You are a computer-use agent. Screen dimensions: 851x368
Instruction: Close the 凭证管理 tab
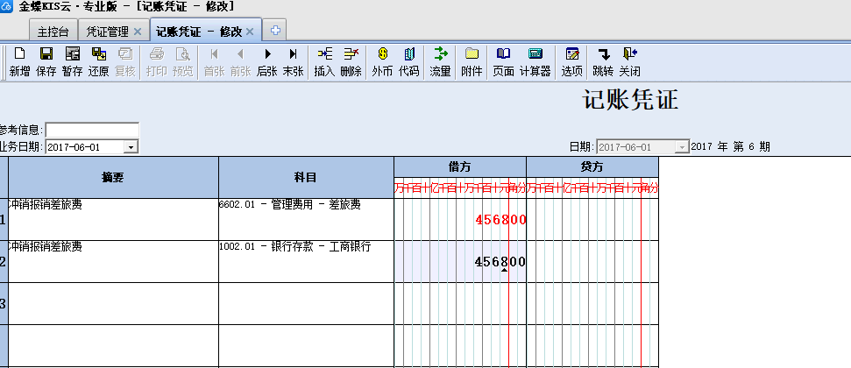(x=138, y=32)
